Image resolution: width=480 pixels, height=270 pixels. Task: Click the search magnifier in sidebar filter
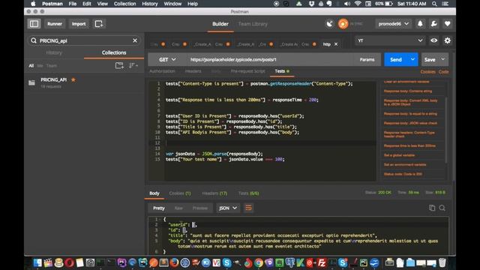coord(34,40)
